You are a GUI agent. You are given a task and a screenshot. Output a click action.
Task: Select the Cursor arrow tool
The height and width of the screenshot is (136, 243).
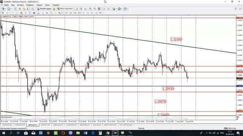pyautogui.click(x=3, y=13)
